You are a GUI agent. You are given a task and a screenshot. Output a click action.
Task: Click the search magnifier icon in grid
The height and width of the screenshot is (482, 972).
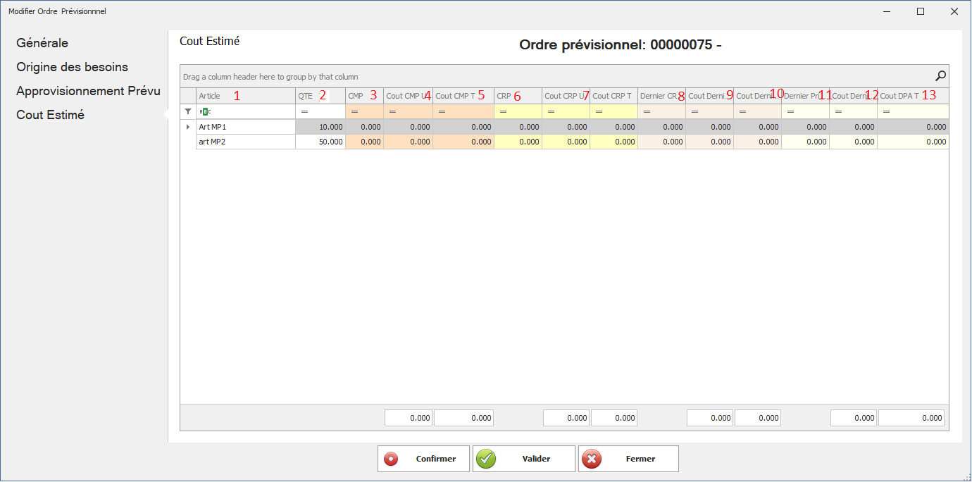tap(940, 76)
